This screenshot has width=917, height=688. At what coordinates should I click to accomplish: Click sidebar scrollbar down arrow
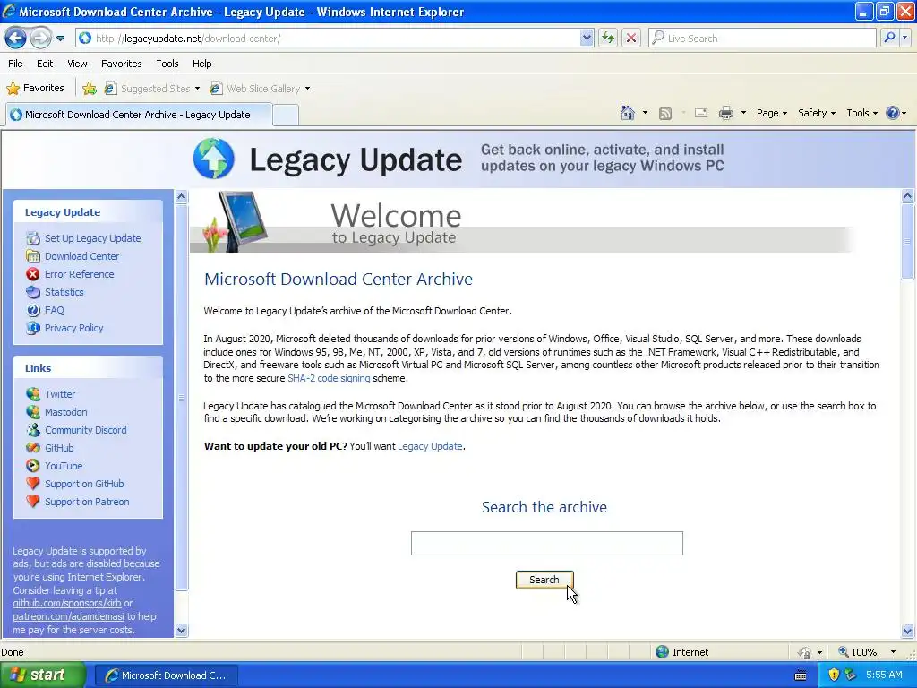pyautogui.click(x=181, y=630)
